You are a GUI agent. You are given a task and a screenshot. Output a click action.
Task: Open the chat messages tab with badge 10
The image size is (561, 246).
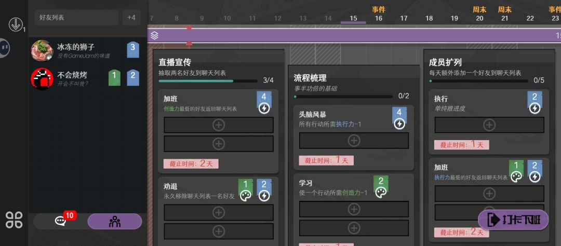pyautogui.click(x=60, y=221)
